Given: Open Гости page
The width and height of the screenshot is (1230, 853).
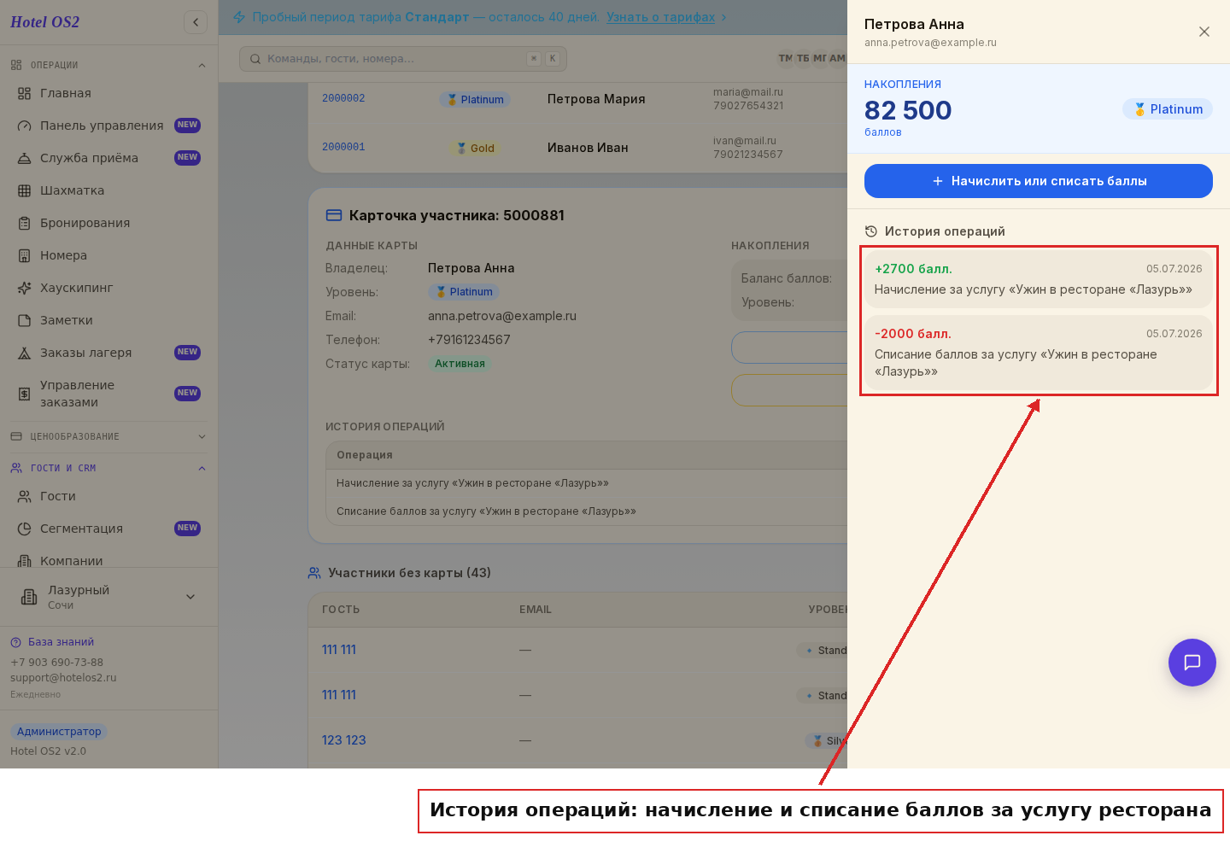Looking at the screenshot, I should tap(108, 496).
